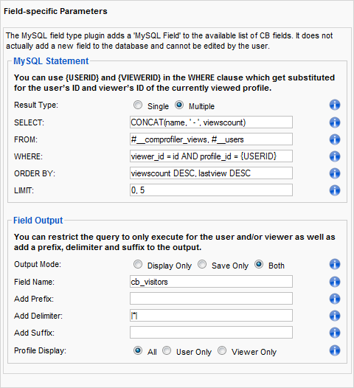Image resolution: width=354 pixels, height=388 pixels.
Task: Click the info icon next to FROM
Action: pyautogui.click(x=335, y=139)
